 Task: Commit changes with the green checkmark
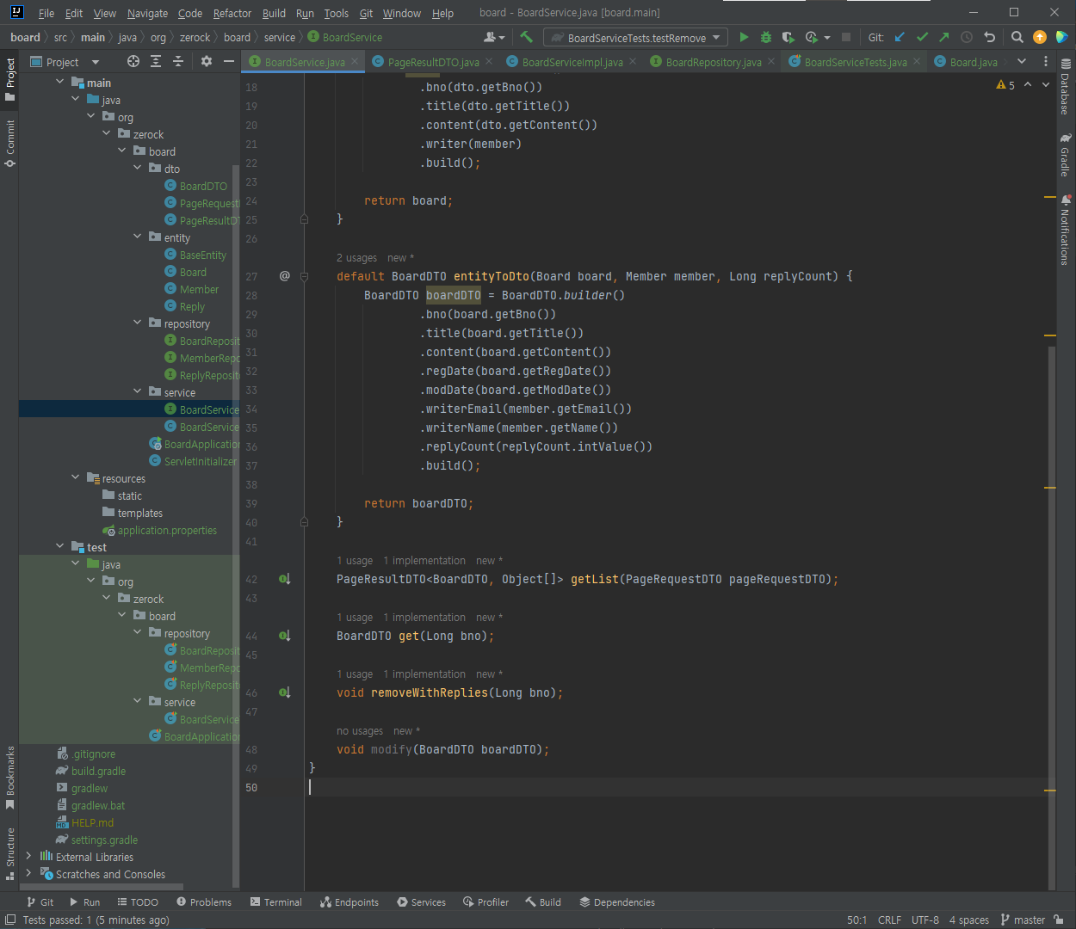[x=922, y=37]
